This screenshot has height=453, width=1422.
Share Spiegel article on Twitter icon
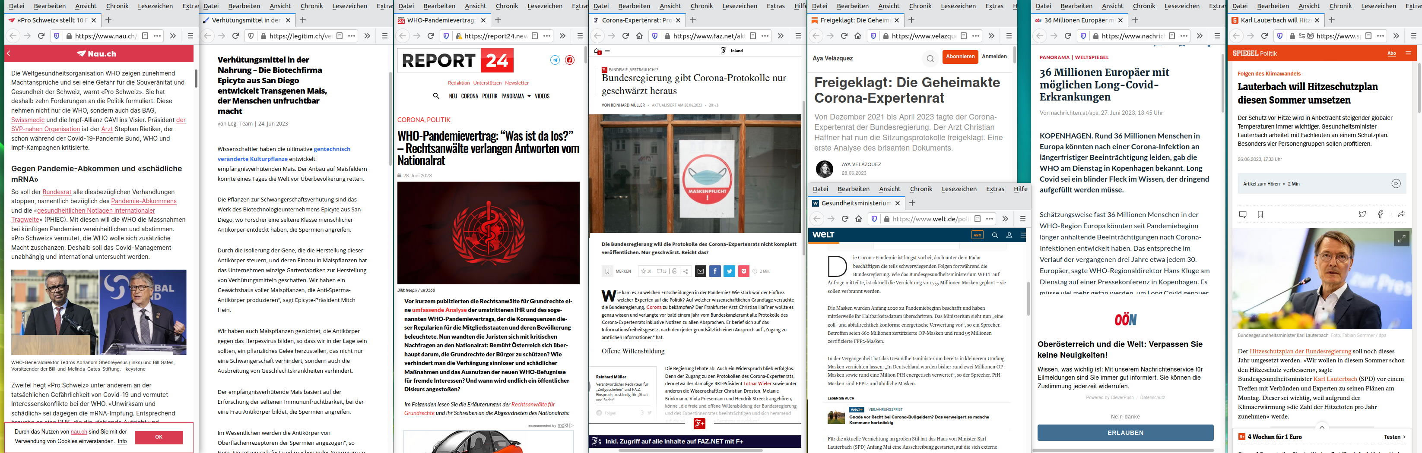[x=1362, y=214]
